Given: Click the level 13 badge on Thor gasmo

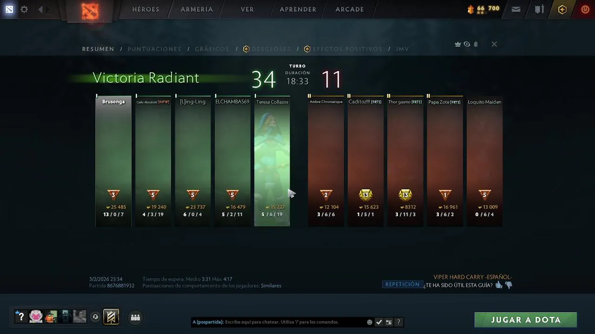Looking at the screenshot, I should [405, 194].
